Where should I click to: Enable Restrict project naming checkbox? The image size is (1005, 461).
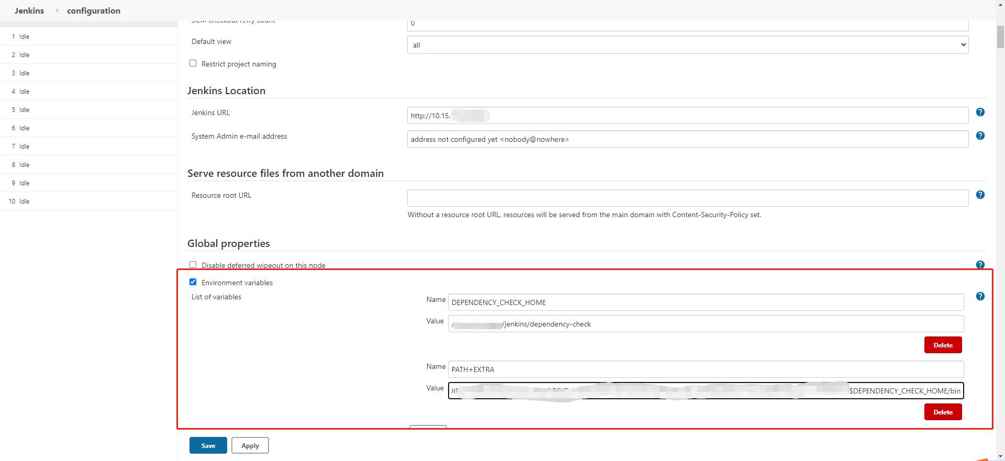(x=193, y=63)
